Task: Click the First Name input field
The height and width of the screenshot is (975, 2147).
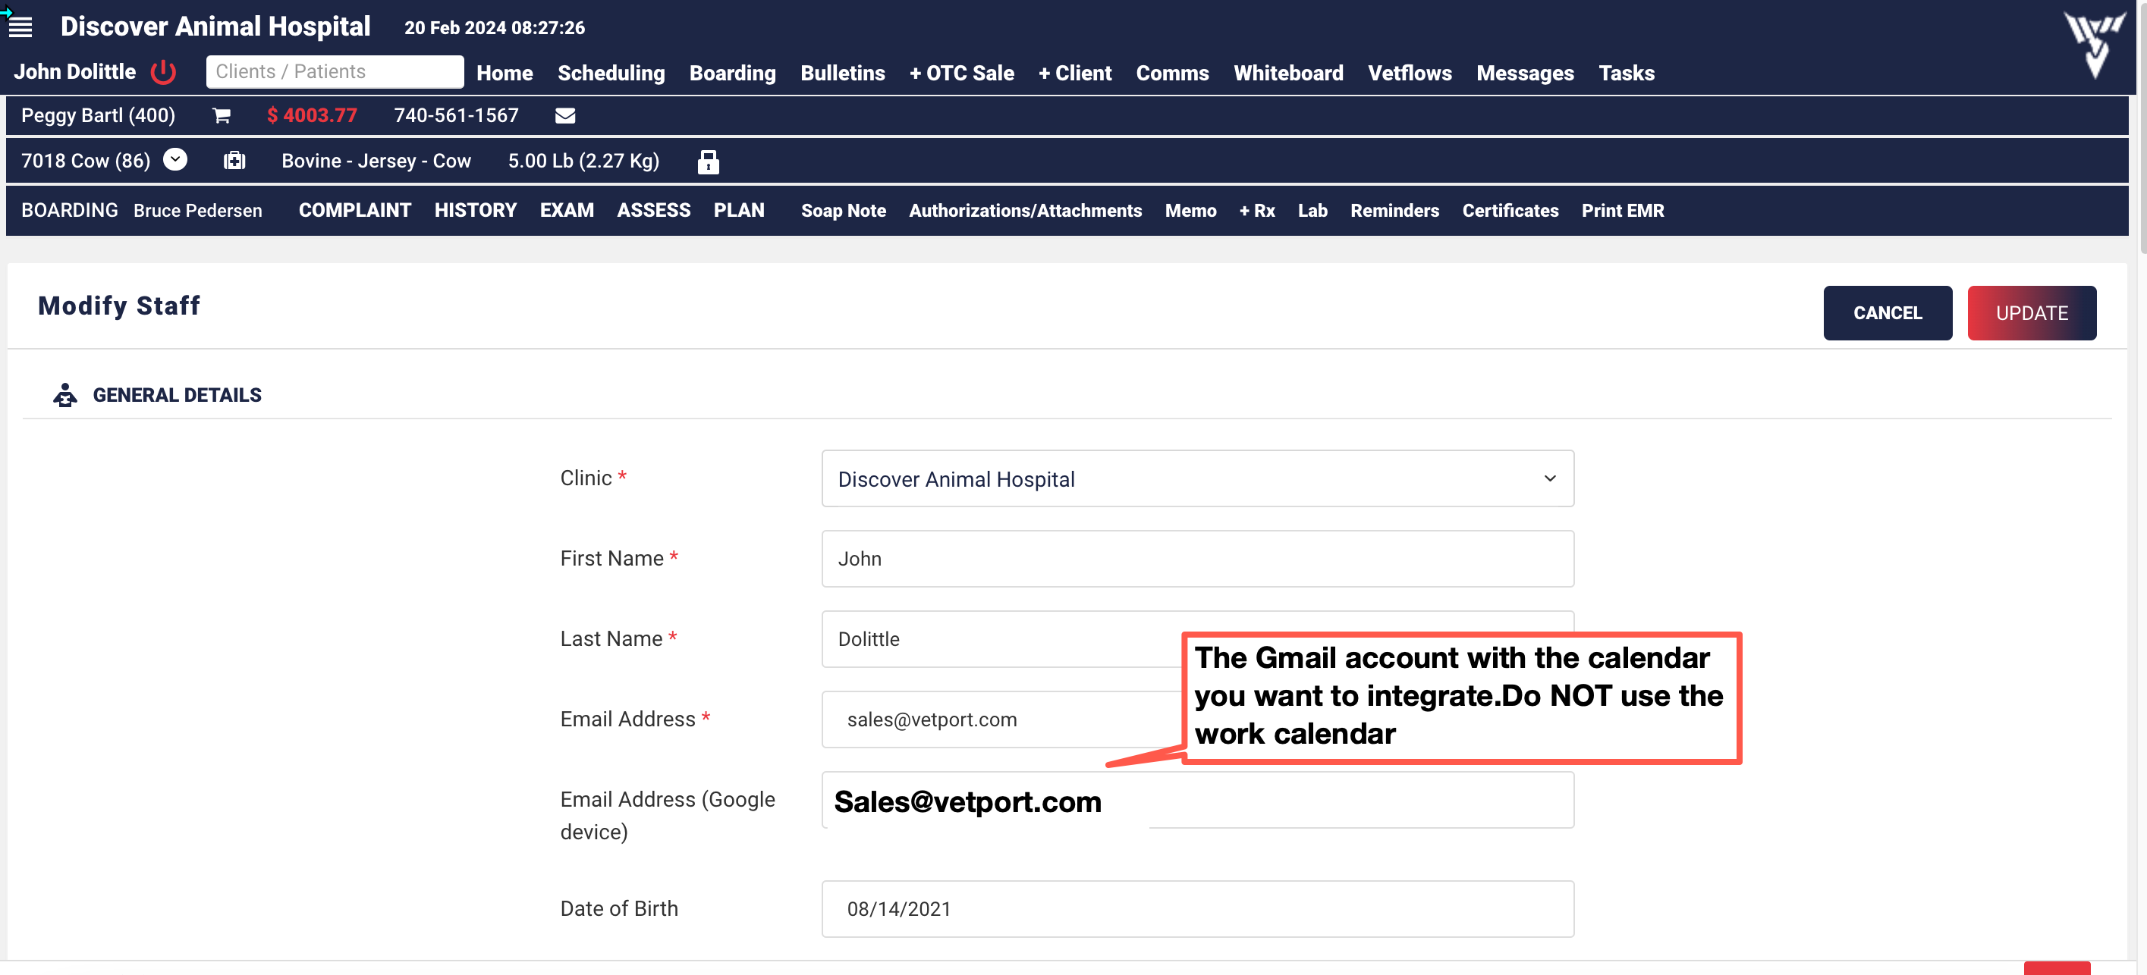Action: (x=1197, y=559)
